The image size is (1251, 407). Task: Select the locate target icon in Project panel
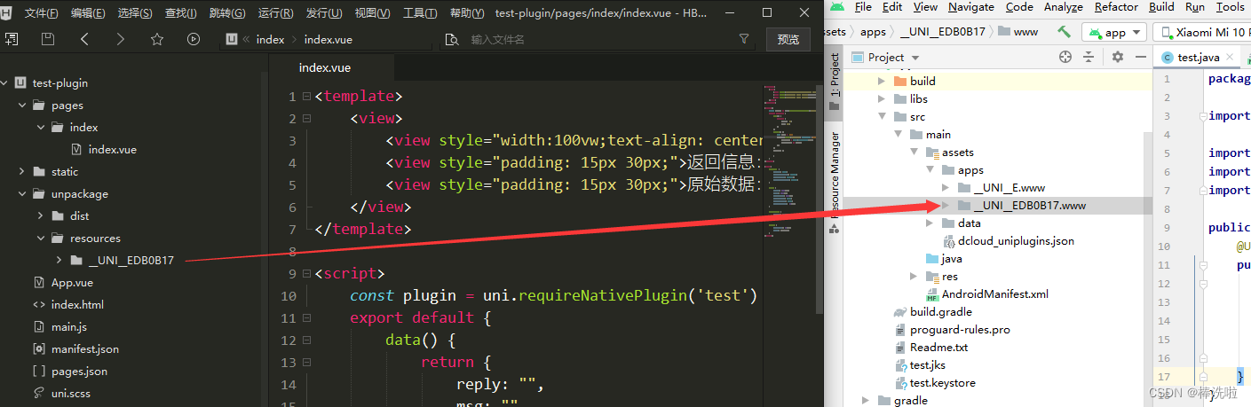[x=1065, y=57]
